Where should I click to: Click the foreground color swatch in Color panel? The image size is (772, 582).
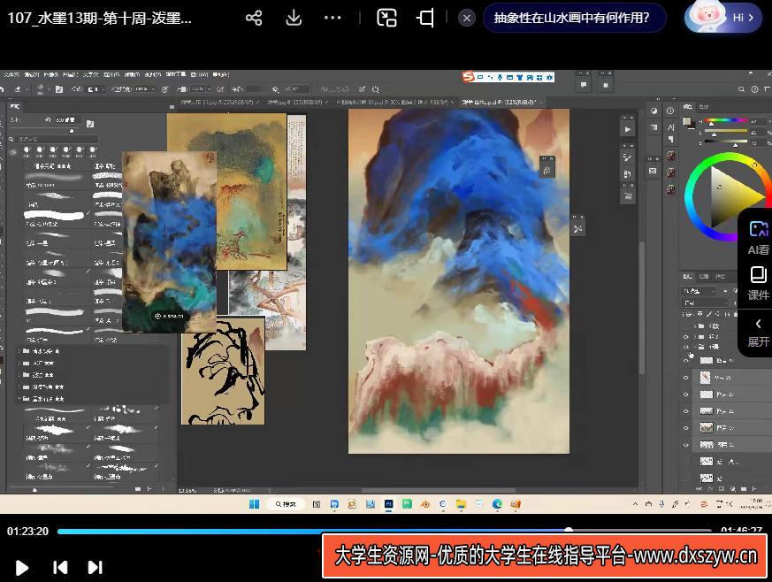pos(686,121)
